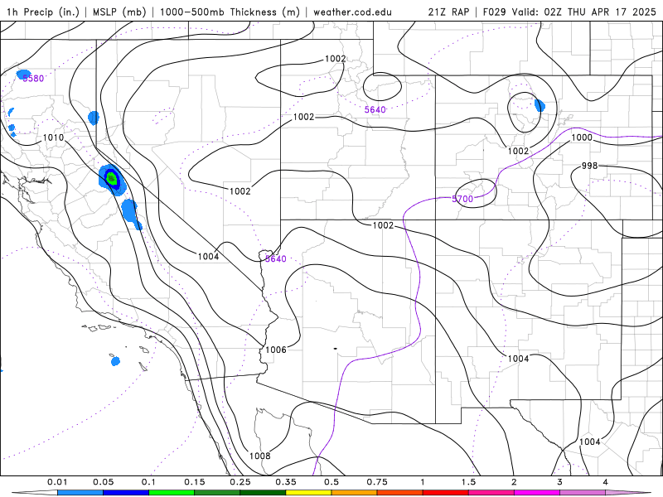Click the 1.5 legend value

pyautogui.click(x=468, y=482)
